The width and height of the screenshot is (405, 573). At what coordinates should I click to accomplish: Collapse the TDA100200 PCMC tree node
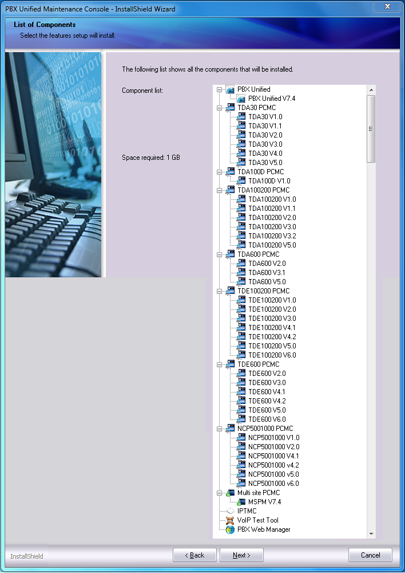coord(219,190)
